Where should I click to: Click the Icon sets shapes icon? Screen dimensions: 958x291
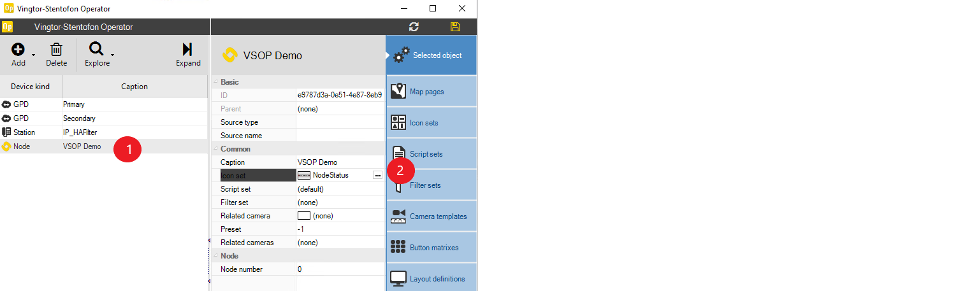click(x=398, y=122)
